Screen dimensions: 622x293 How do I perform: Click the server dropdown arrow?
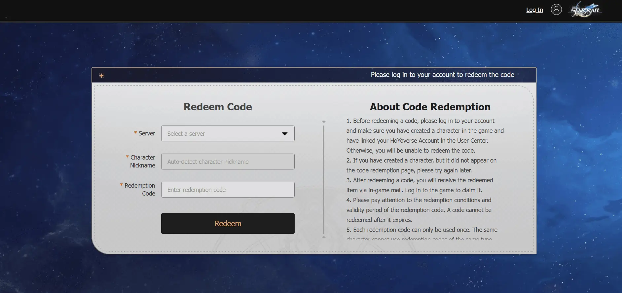(x=284, y=133)
